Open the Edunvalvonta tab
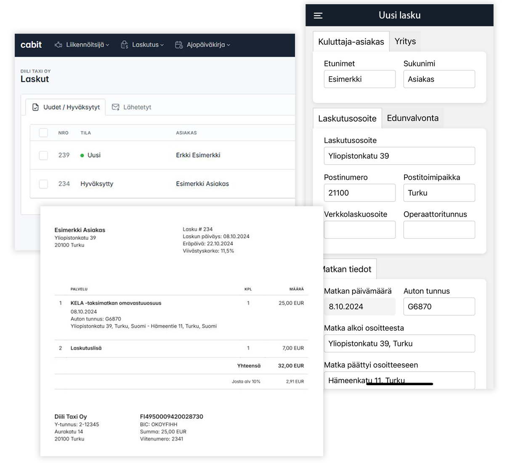Image resolution: width=505 pixels, height=463 pixels. pyautogui.click(x=412, y=118)
